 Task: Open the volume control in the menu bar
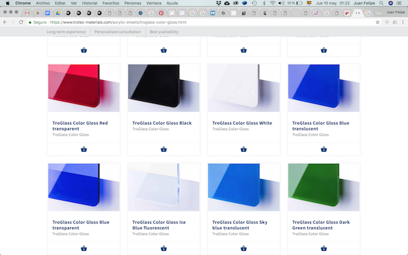coord(281,3)
